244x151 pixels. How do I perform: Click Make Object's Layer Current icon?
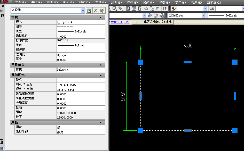[x=150, y=15]
